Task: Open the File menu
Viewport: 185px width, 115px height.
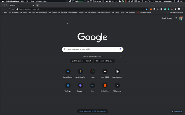Action: click(x=22, y=1)
